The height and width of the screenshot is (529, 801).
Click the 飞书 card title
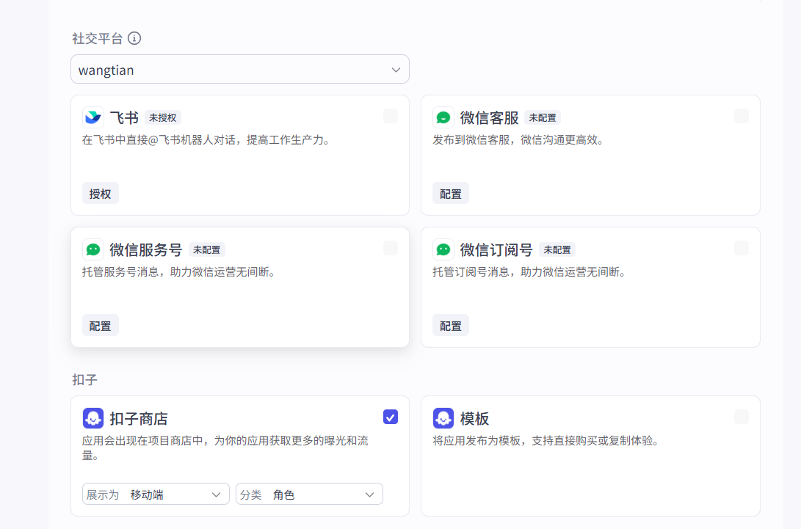tap(124, 118)
